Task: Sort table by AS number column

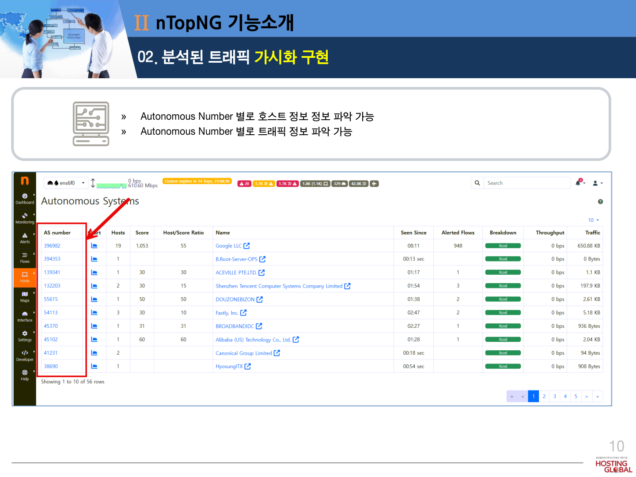Action: click(x=57, y=233)
